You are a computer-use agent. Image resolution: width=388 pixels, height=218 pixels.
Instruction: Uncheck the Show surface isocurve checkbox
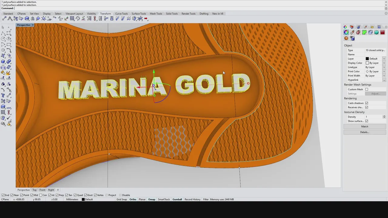click(366, 121)
